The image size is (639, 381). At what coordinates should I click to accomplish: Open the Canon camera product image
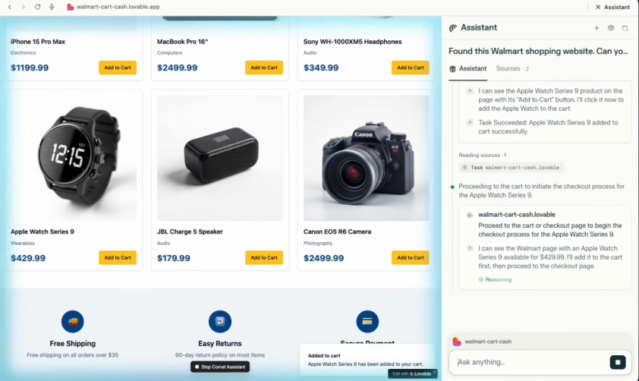pos(366,158)
